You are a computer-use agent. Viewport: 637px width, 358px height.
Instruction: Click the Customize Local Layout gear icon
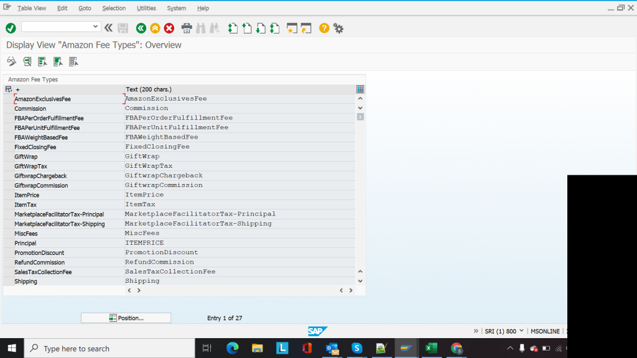tap(338, 28)
